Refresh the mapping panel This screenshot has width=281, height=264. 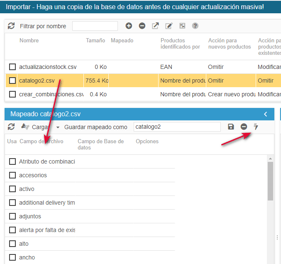point(11,127)
